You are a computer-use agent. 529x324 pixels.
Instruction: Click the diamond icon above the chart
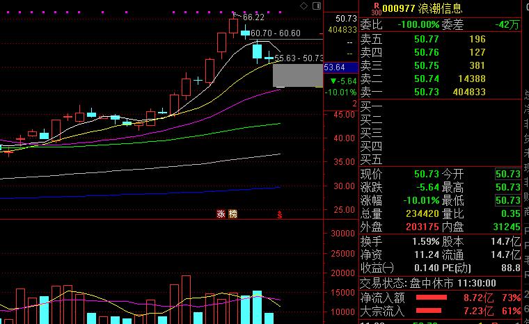303,6
